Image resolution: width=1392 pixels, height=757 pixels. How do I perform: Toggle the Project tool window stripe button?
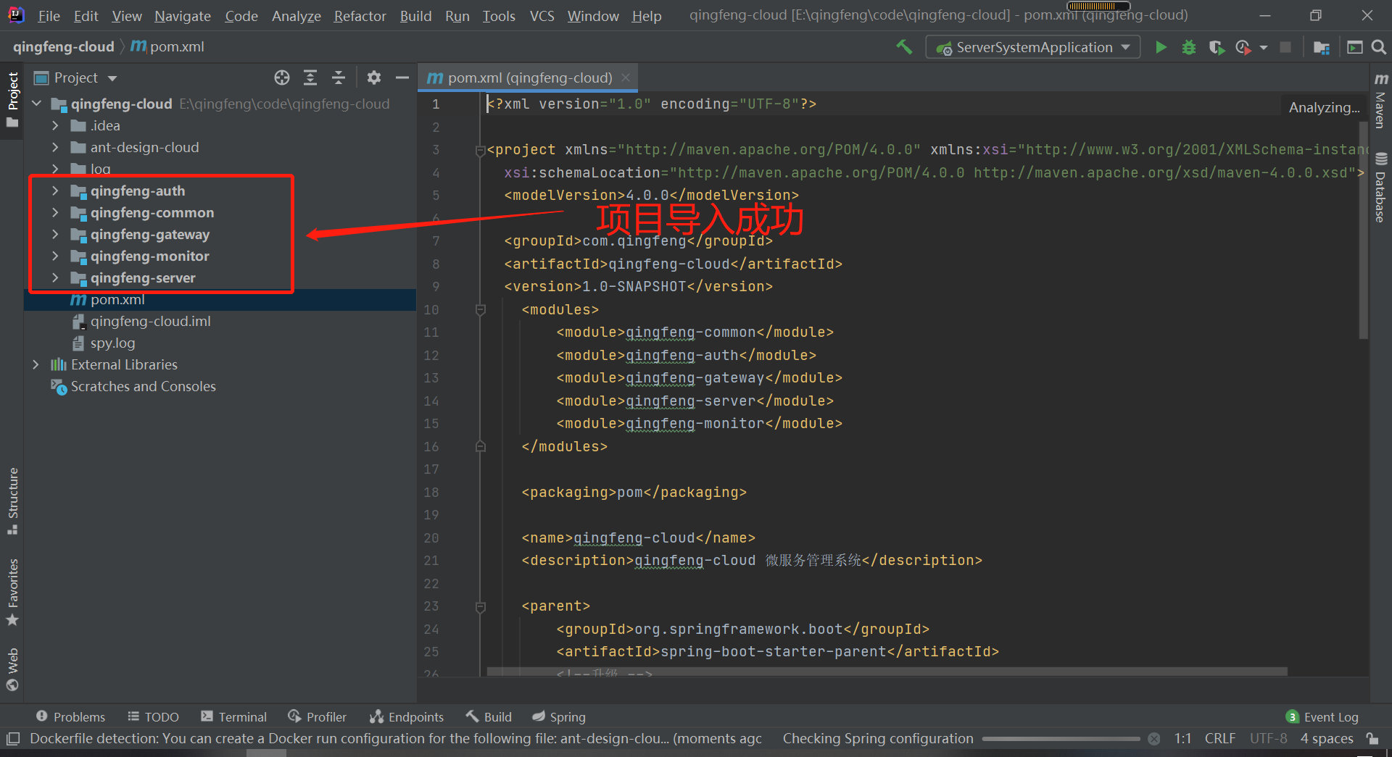(x=12, y=100)
